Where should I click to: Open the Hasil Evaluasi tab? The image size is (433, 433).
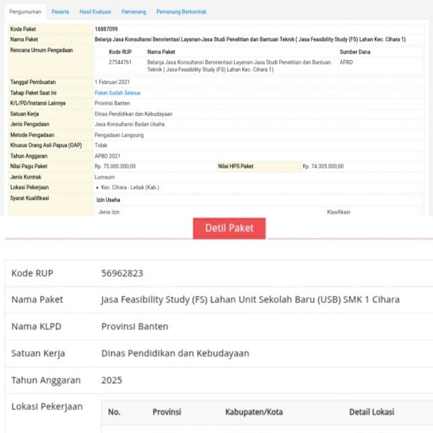coord(95,12)
